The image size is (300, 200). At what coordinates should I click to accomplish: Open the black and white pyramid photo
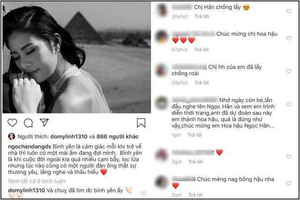[x=77, y=58]
